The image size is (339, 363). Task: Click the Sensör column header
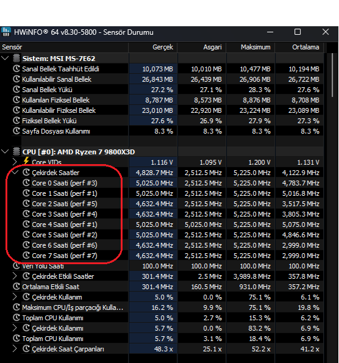click(64, 47)
